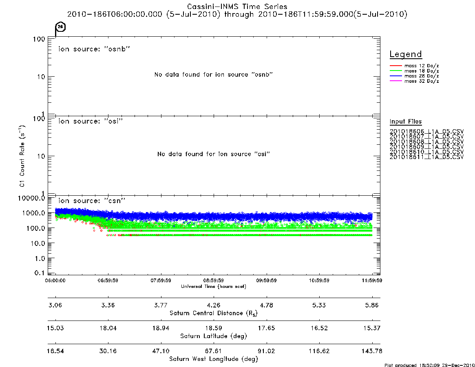Click west longitude value 67.61

coord(214,351)
